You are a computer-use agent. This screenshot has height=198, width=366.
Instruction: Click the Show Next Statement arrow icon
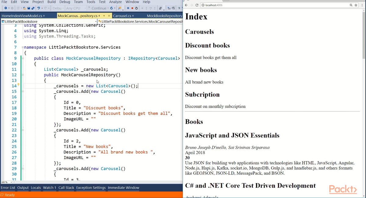click(x=142, y=8)
